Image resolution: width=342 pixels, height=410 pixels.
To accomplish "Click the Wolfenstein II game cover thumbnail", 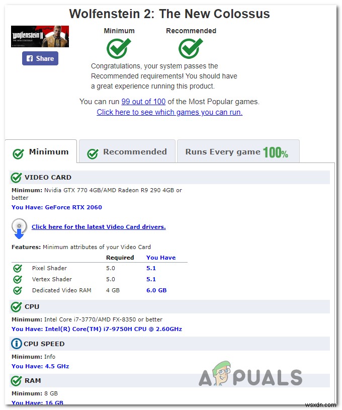I will coord(40,36).
